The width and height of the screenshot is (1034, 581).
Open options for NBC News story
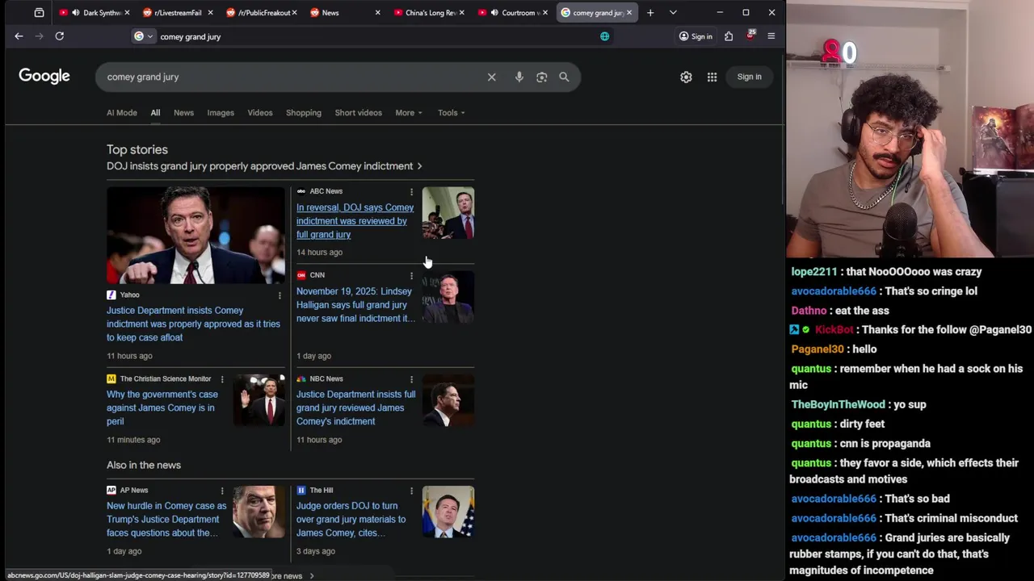[x=411, y=379]
